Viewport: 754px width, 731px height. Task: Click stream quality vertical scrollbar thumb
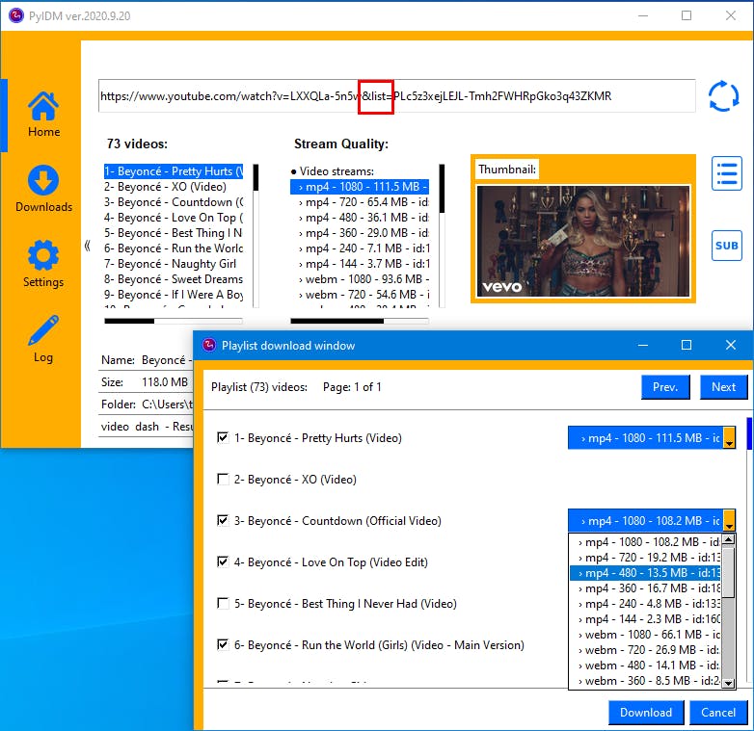(x=442, y=188)
